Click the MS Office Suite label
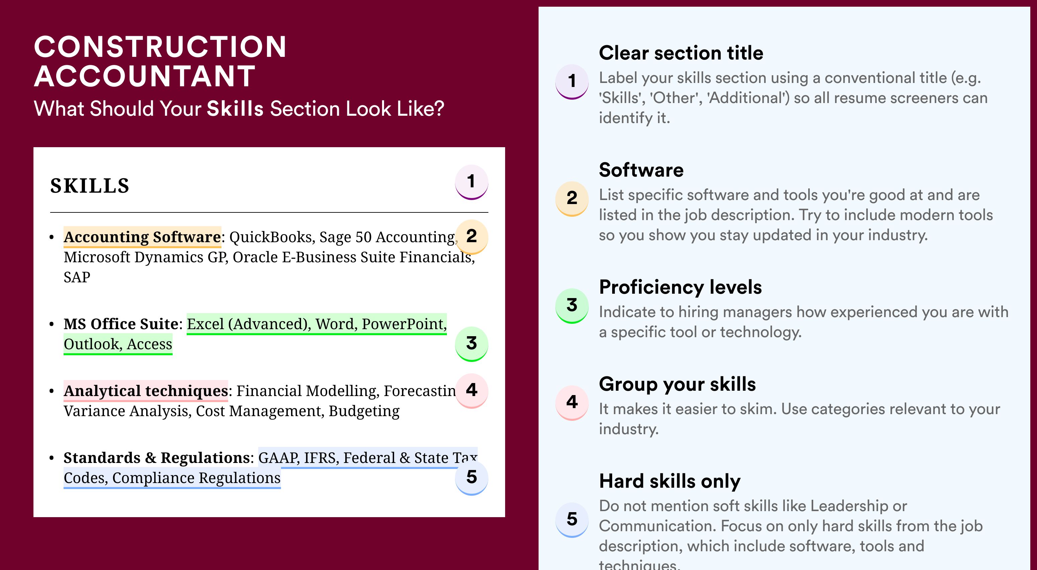Viewport: 1037px width, 570px height. [121, 324]
